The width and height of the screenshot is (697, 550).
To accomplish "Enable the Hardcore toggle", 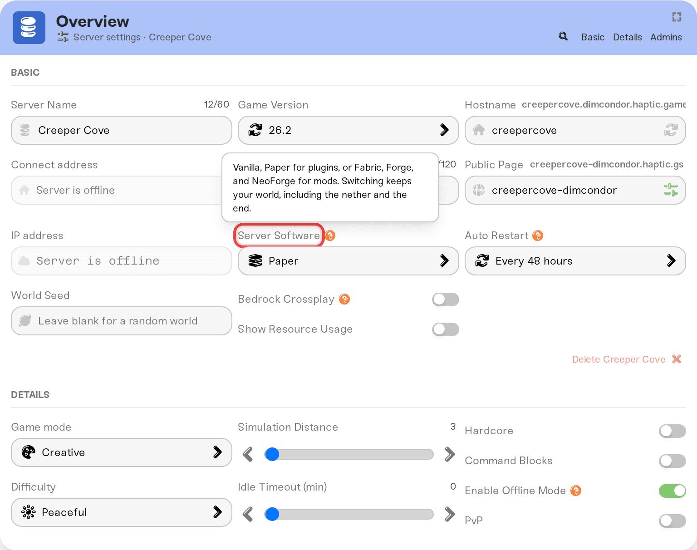I will (672, 431).
